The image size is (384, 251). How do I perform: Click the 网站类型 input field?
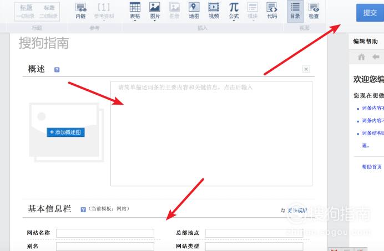(254, 247)
